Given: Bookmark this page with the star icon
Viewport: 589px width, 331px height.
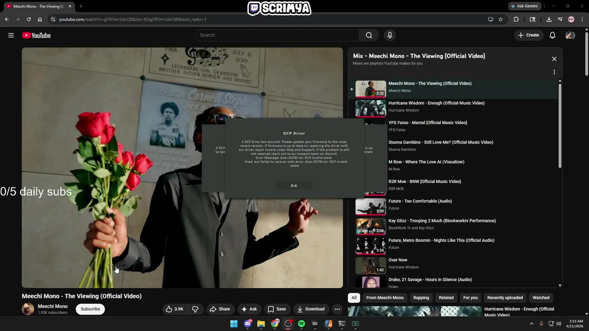Looking at the screenshot, I should pyautogui.click(x=501, y=19).
